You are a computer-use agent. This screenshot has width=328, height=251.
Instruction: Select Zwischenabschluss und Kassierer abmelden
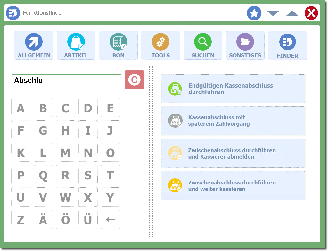(x=233, y=153)
